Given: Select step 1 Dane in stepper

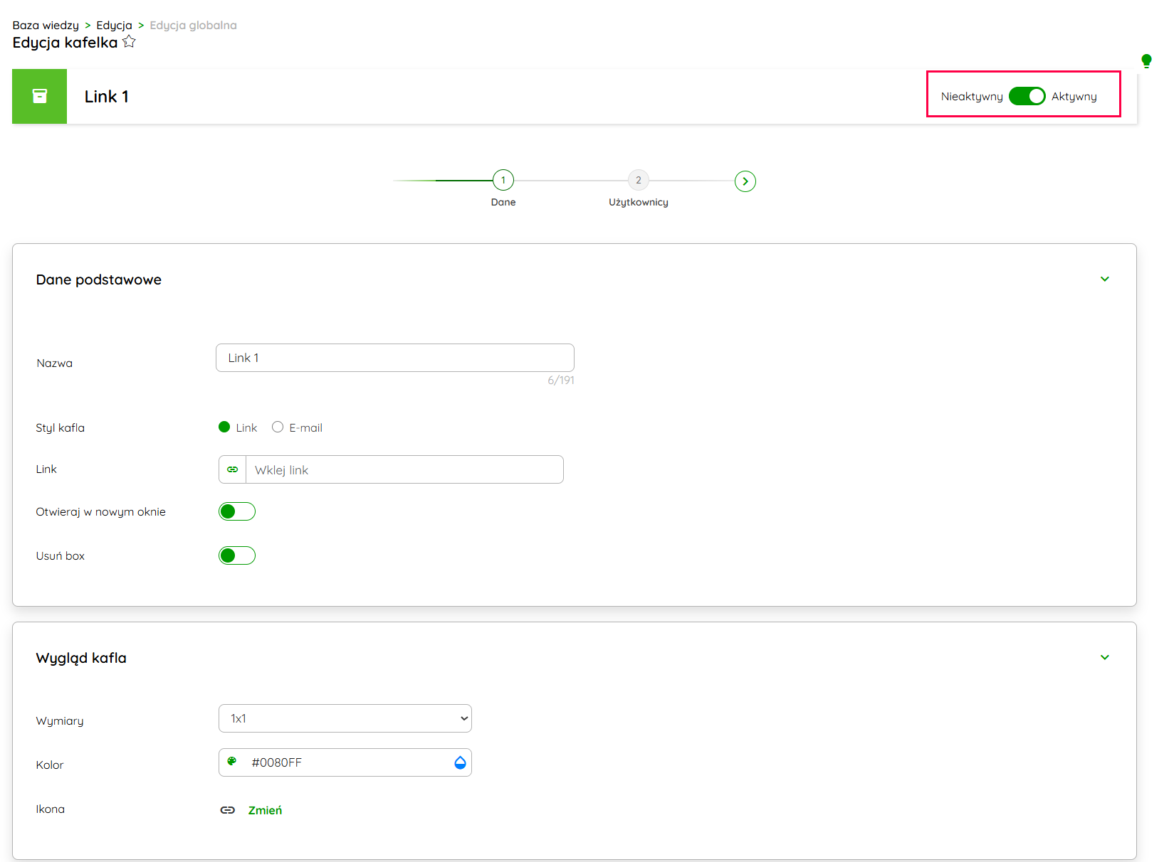Looking at the screenshot, I should 503,181.
